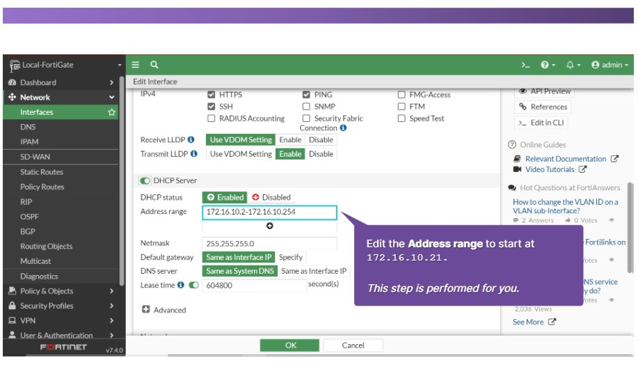The height and width of the screenshot is (365, 638).
Task: Open the Relevant Documentation link
Action: tap(566, 159)
